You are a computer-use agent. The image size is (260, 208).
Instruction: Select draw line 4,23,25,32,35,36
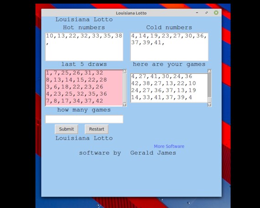click(x=77, y=94)
